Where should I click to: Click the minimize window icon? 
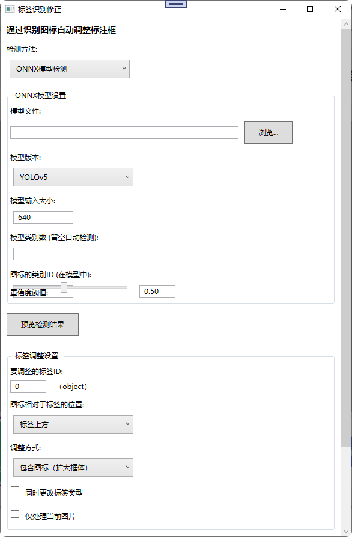282,9
